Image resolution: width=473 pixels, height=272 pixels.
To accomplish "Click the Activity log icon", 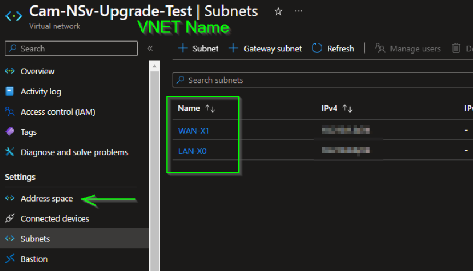I will coord(9,92).
